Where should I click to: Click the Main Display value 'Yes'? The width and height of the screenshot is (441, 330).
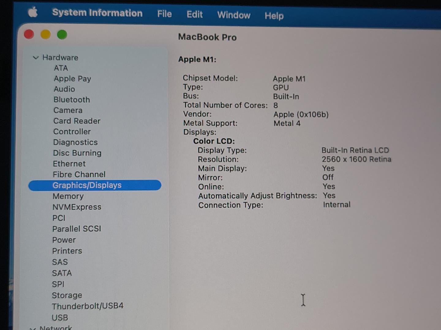[x=328, y=168]
